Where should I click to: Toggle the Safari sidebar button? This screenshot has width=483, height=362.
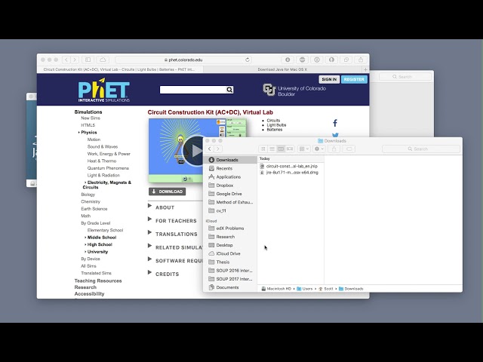click(x=88, y=60)
